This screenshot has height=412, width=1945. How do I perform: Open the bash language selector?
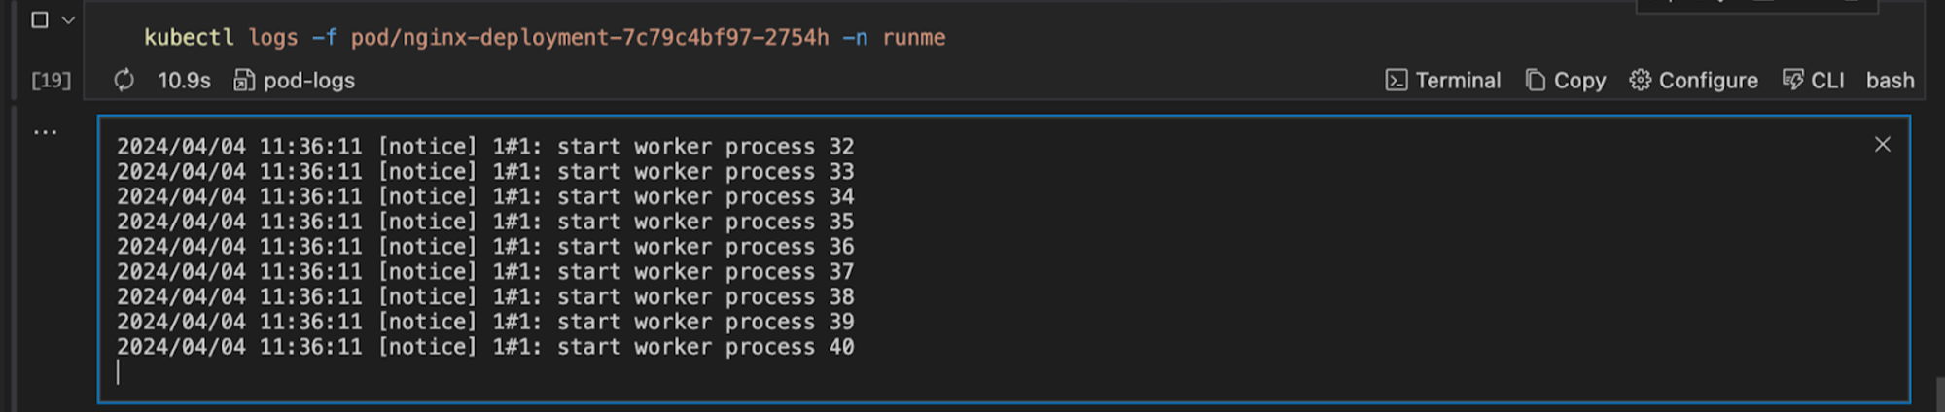[x=1890, y=80]
